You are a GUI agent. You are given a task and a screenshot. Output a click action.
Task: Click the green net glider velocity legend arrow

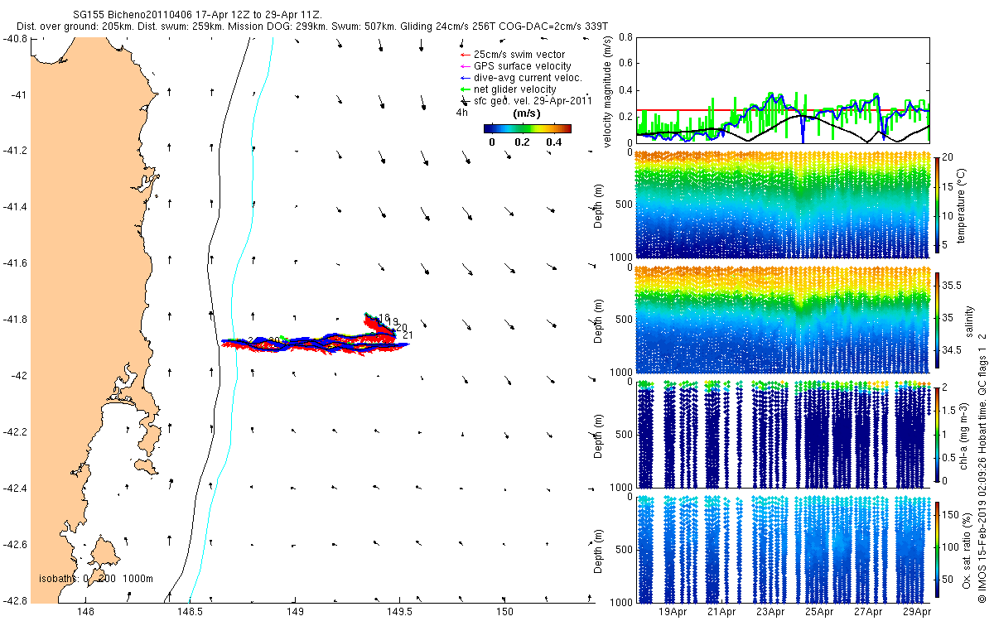click(464, 89)
